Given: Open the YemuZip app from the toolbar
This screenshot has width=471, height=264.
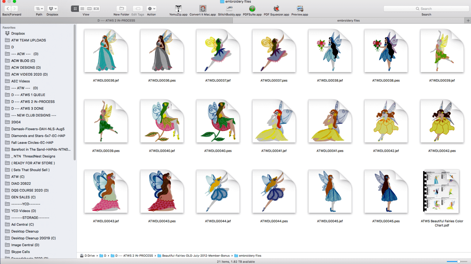Looking at the screenshot, I should [x=178, y=9].
